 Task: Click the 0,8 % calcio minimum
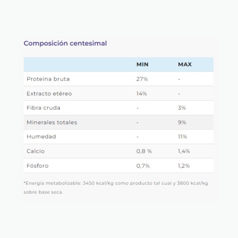[144, 151]
